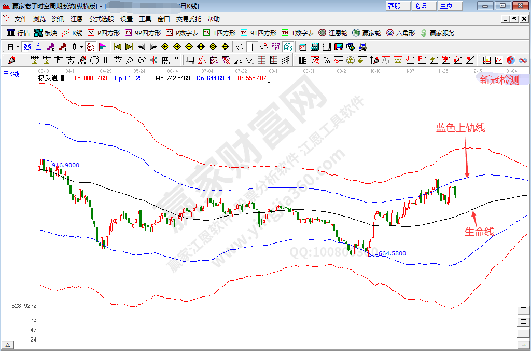Open the candlestick style dropdown arrow

[81, 47]
